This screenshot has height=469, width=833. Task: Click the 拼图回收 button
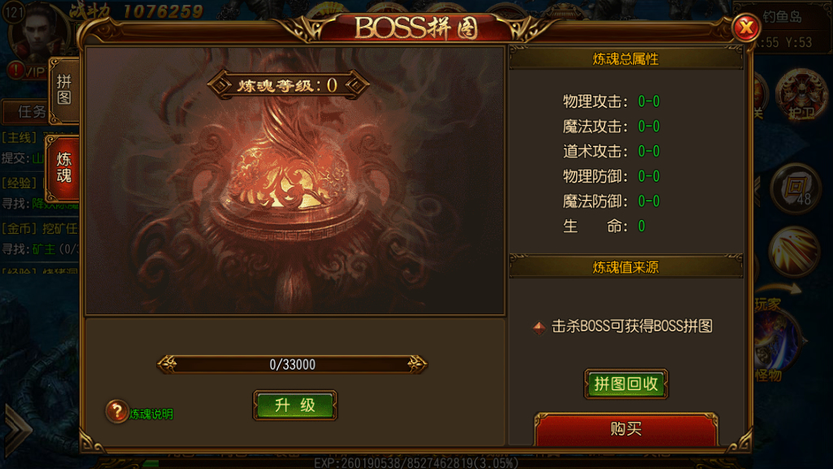[626, 384]
